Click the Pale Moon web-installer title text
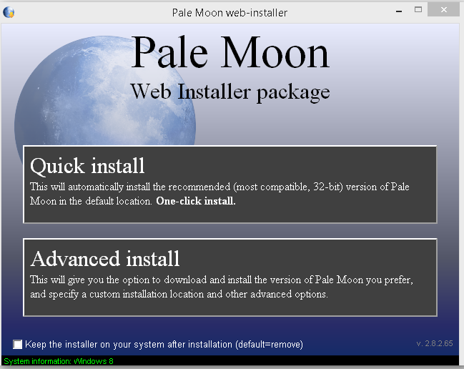 229,13
